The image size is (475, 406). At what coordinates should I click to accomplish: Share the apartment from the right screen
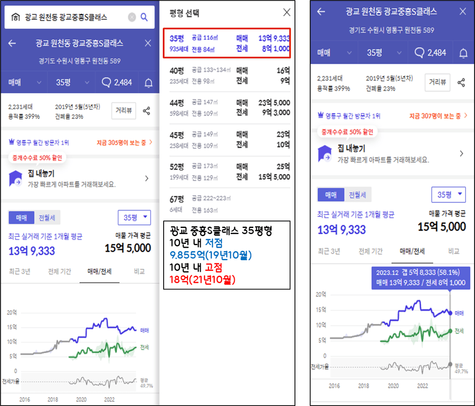[461, 83]
